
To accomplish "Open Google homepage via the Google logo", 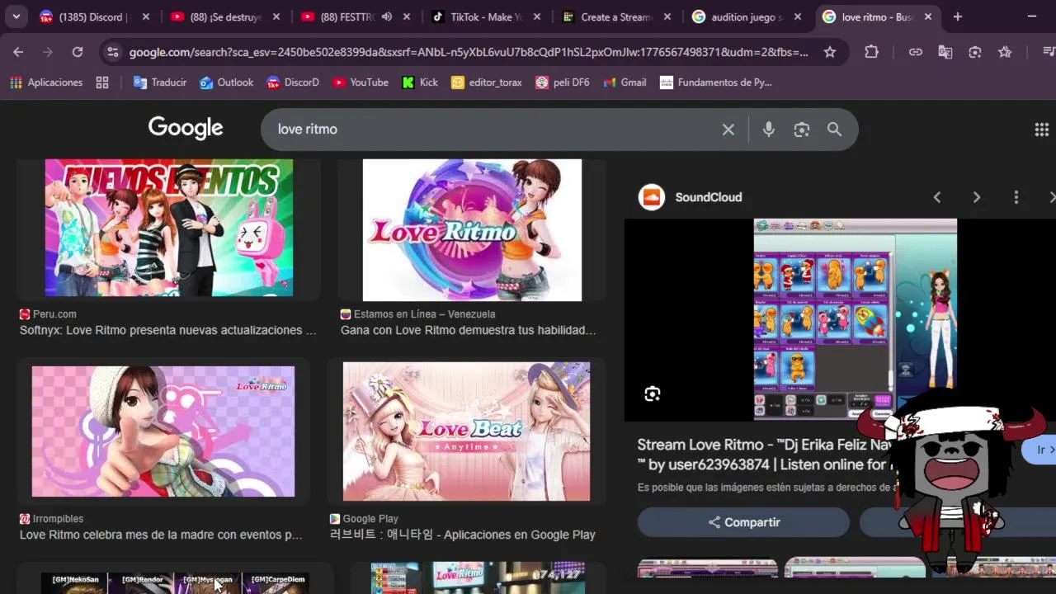I will pyautogui.click(x=186, y=128).
